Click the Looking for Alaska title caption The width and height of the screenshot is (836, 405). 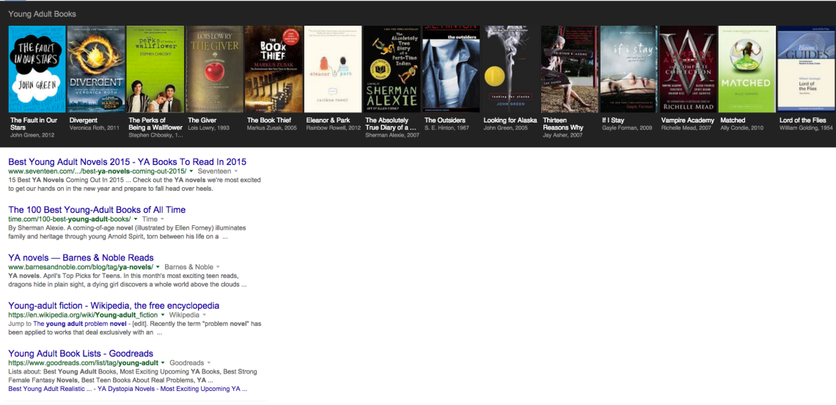510,120
